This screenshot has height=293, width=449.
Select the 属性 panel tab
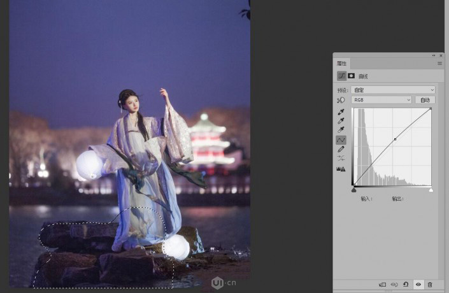click(341, 64)
